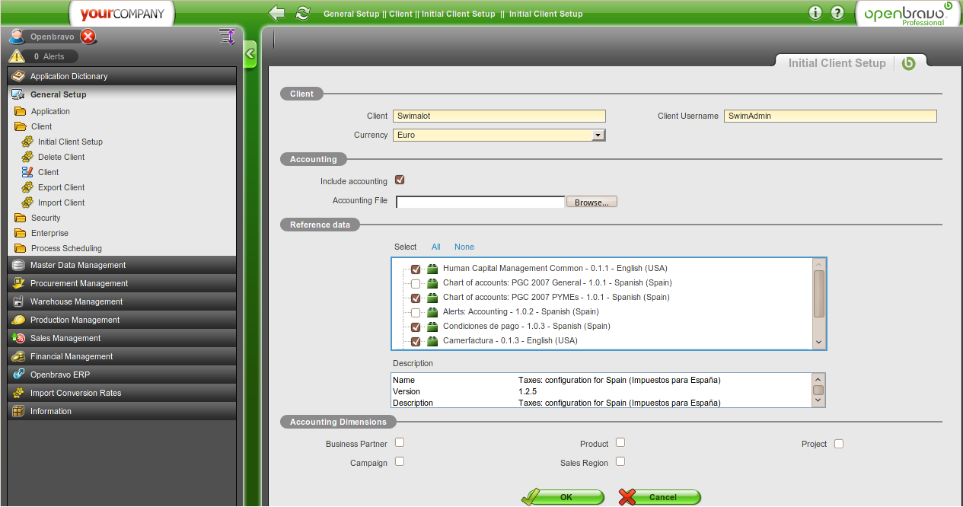Viewport: 963px width, 507px height.
Task: Click the Openbravo ERP icon
Action: tap(18, 375)
